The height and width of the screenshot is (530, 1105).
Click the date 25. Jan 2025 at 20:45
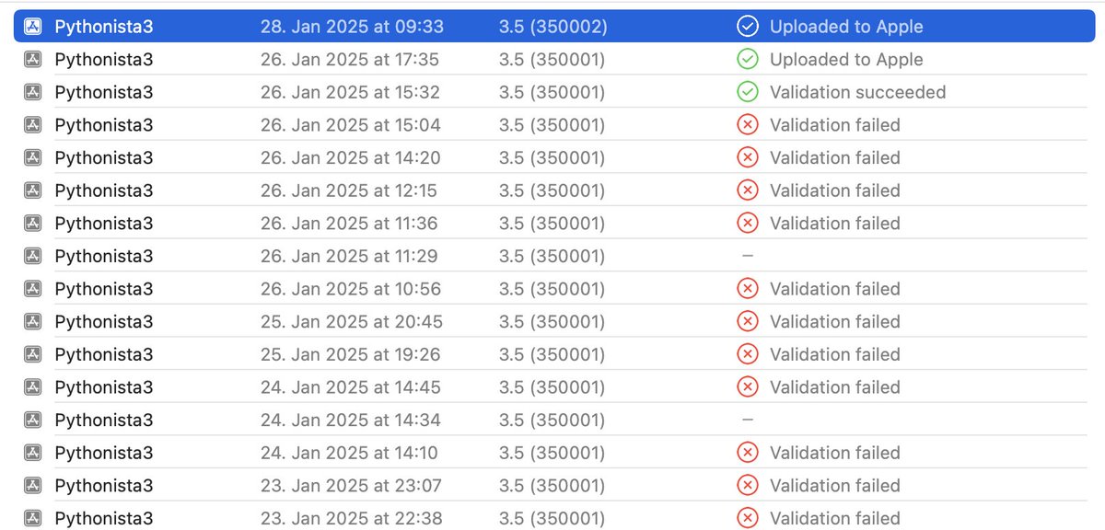click(352, 322)
